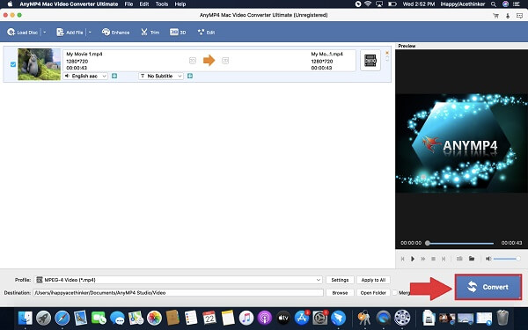Toggle the Merge into one file checkbox
Viewport: 528px width, 330px height.
(x=394, y=293)
